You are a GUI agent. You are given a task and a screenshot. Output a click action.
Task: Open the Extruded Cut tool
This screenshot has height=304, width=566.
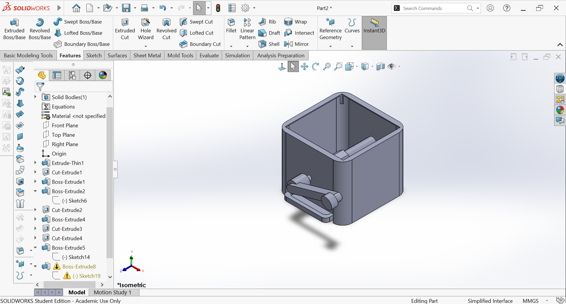[125, 29]
